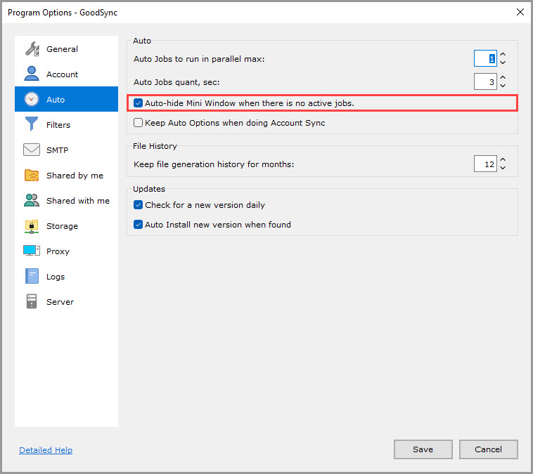This screenshot has width=533, height=474.
Task: Close the Program Options dialog
Action: (520, 12)
